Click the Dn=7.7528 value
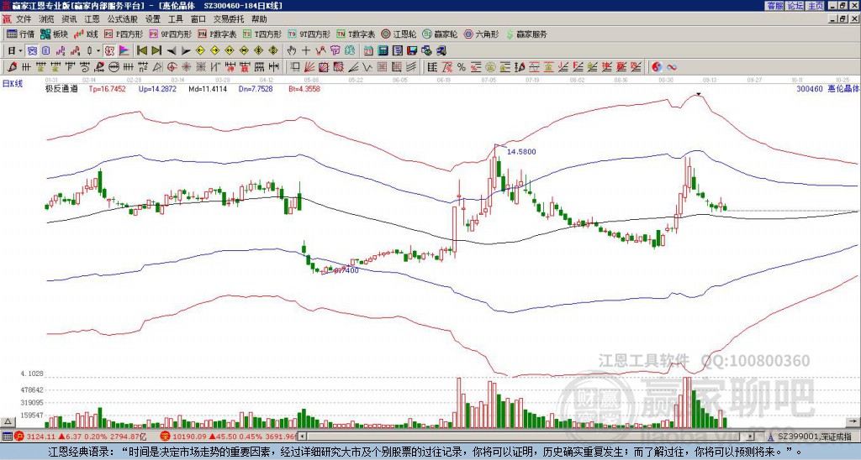This screenshot has width=861, height=460. pos(256,89)
